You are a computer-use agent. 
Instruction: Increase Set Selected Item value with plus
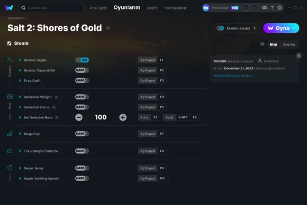pos(123,117)
